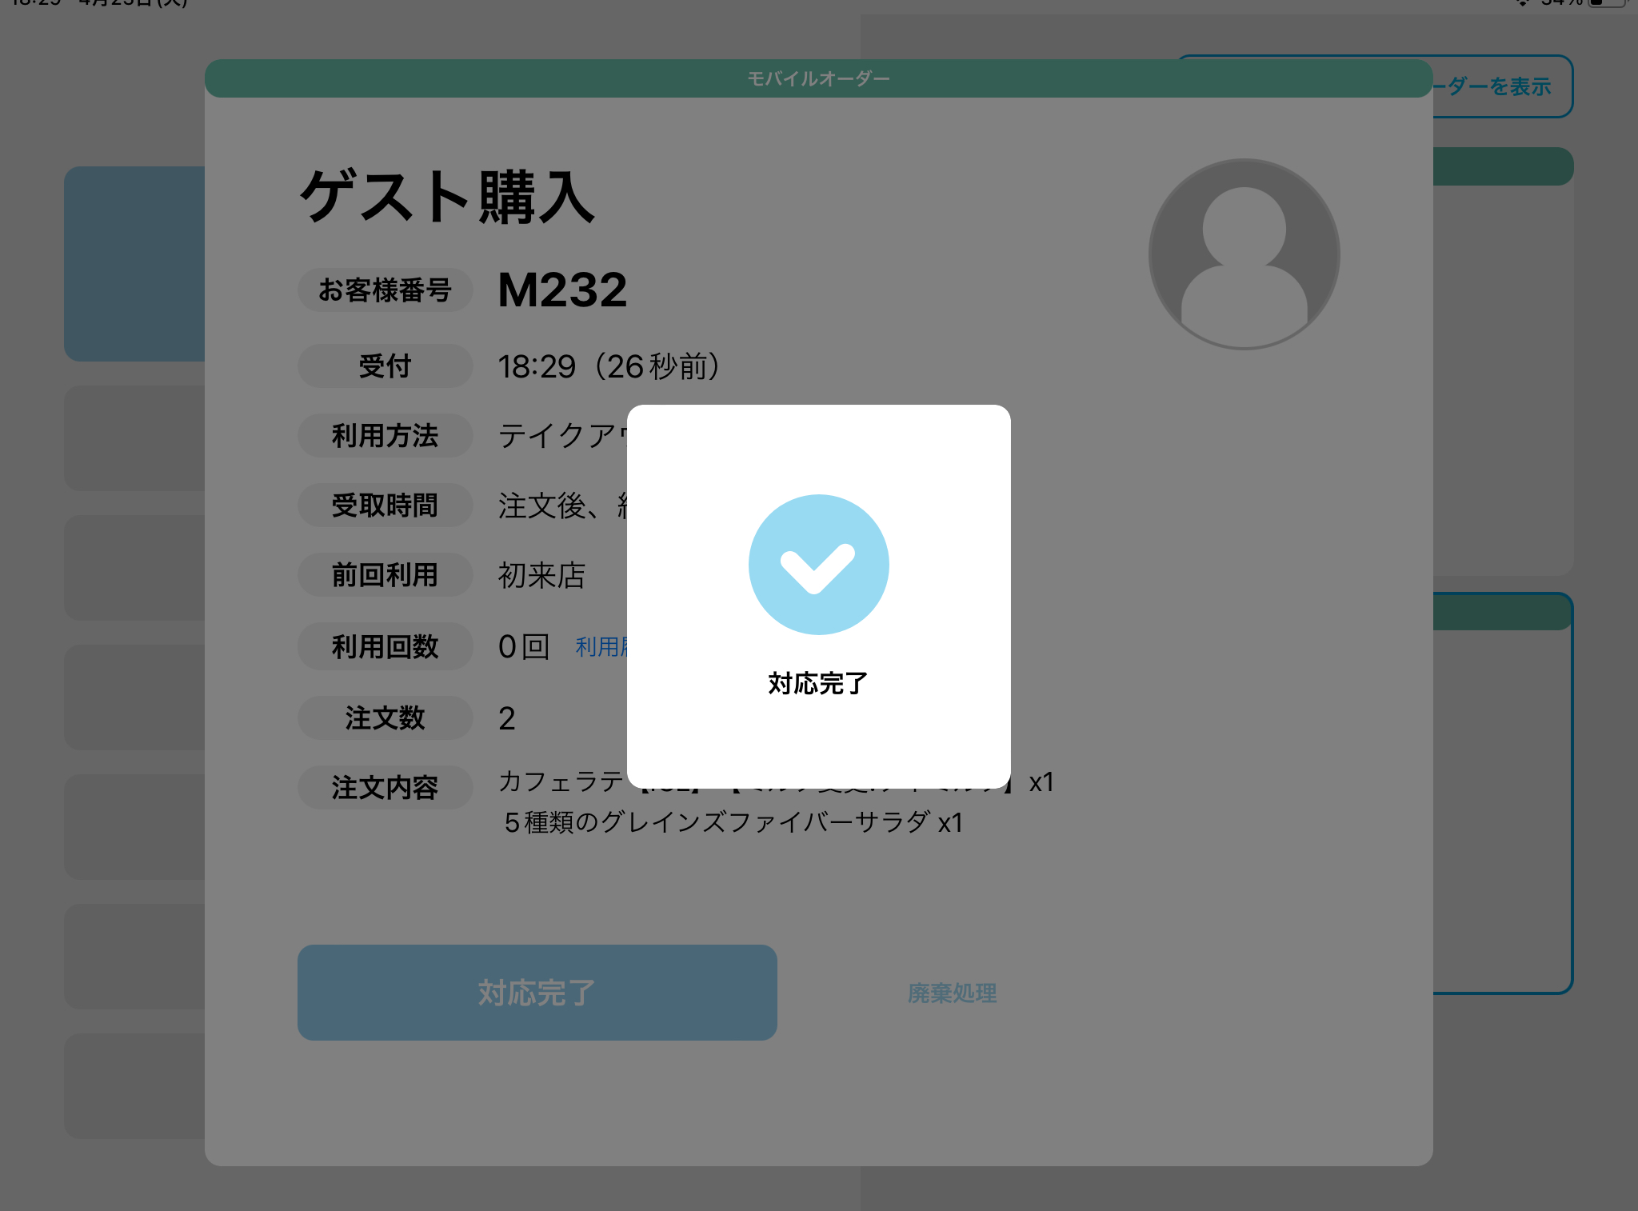Tap the 利用方法 label pill
Viewport: 1638px width, 1211px height.
pos(385,436)
